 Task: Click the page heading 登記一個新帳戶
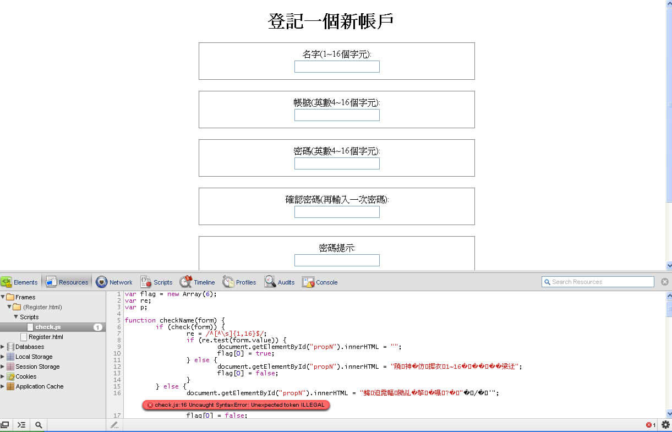[x=330, y=21]
